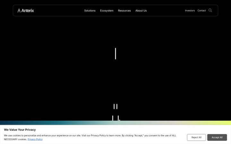Open the search magnifier icon
The width and height of the screenshot is (231, 144).
pos(210,10)
